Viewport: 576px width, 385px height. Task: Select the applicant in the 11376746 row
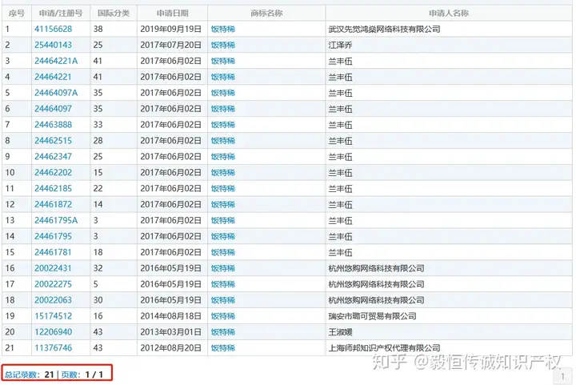click(384, 348)
